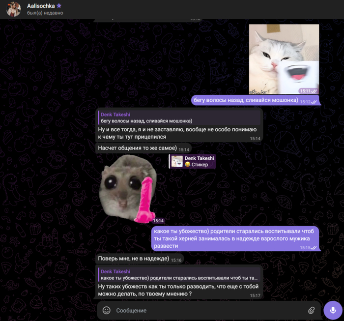This screenshot has width=344, height=321.
Task: Click the hamster sticker
Action: click(x=128, y=187)
